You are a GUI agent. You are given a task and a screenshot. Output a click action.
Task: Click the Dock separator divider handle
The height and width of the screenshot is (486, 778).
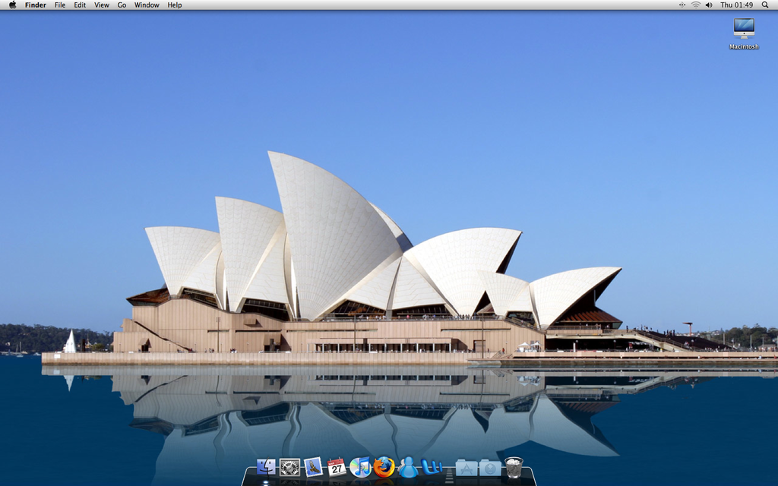449,475
